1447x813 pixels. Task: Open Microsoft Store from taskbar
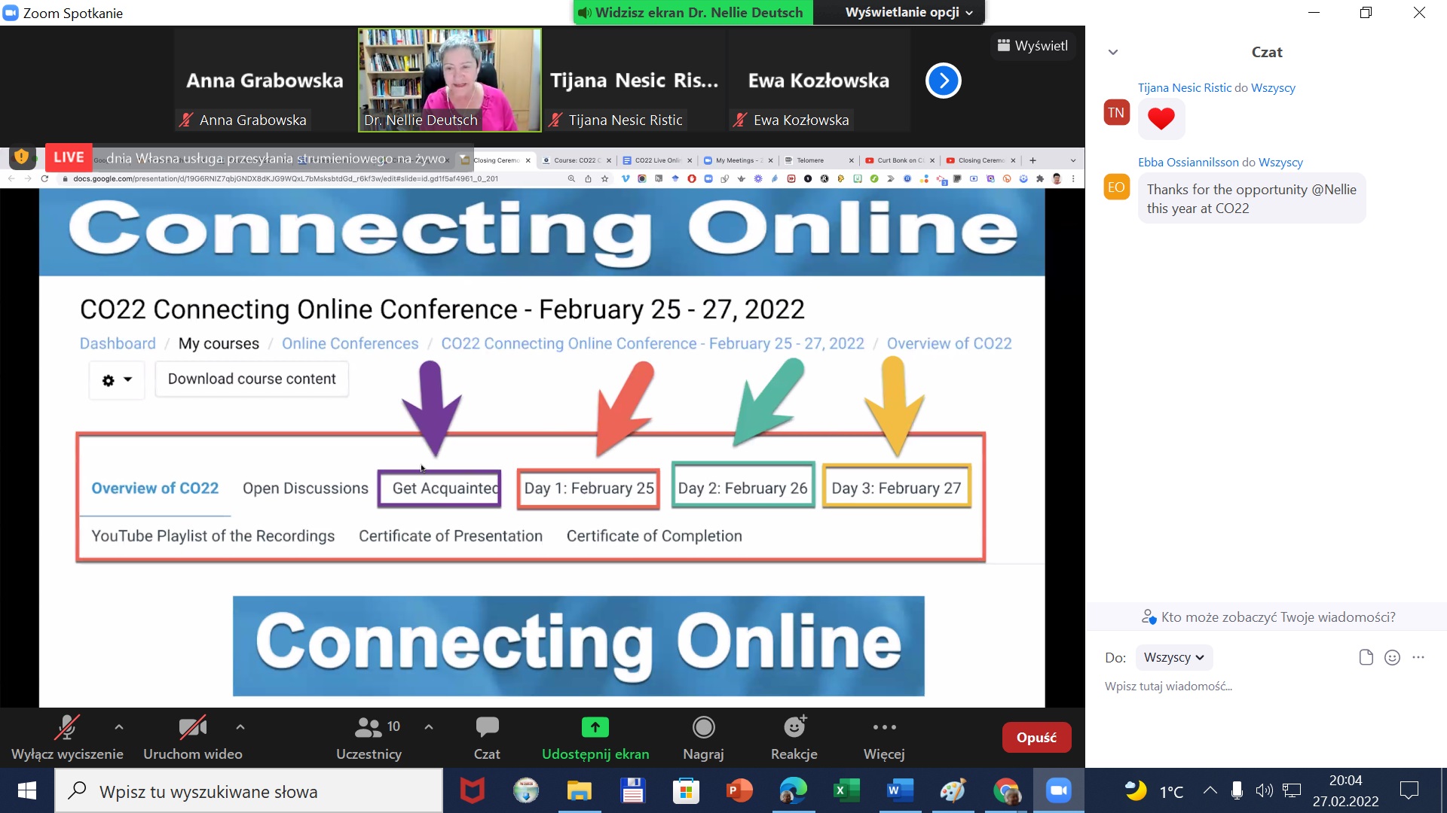686,791
